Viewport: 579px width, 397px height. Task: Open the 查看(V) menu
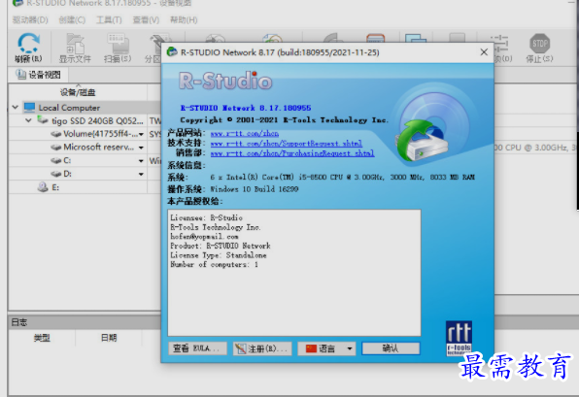click(x=147, y=19)
